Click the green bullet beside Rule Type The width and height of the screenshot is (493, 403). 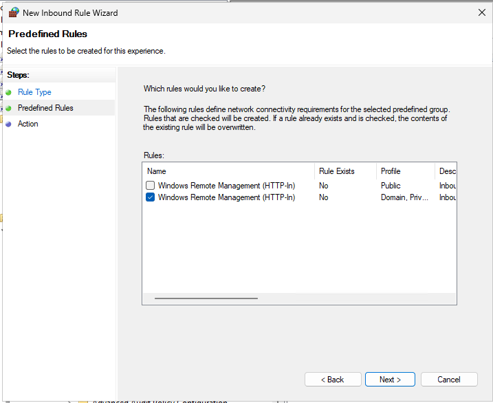point(8,92)
